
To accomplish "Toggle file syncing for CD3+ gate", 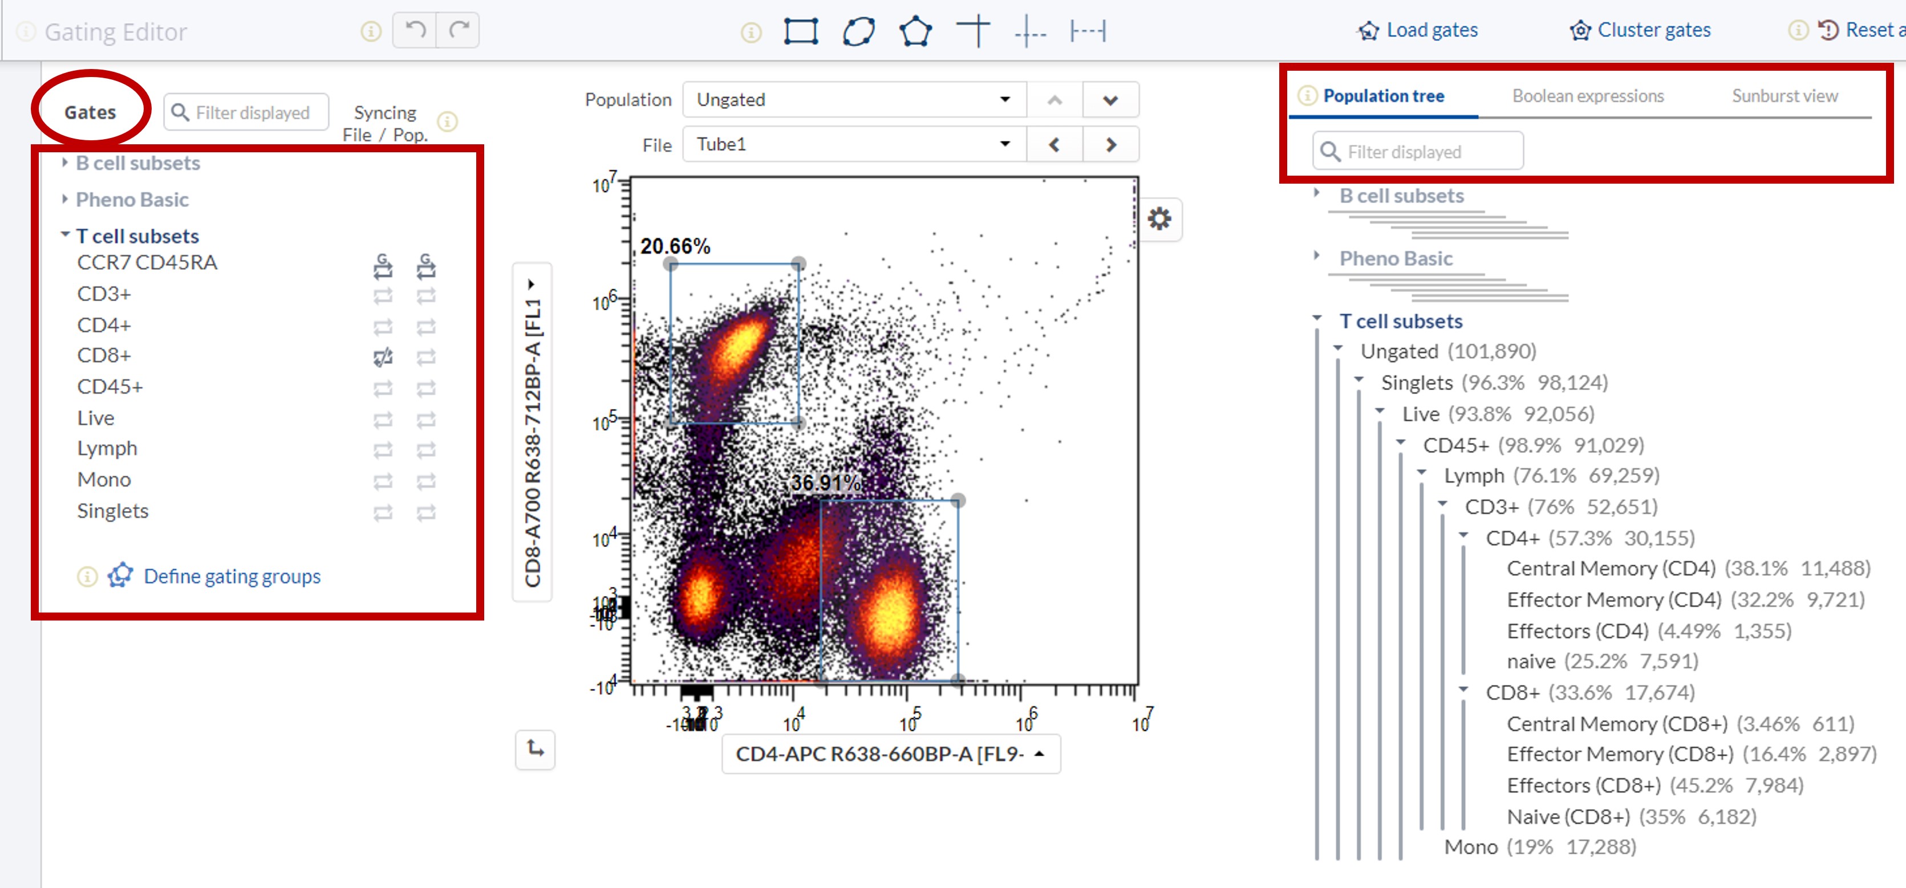I will tap(383, 296).
